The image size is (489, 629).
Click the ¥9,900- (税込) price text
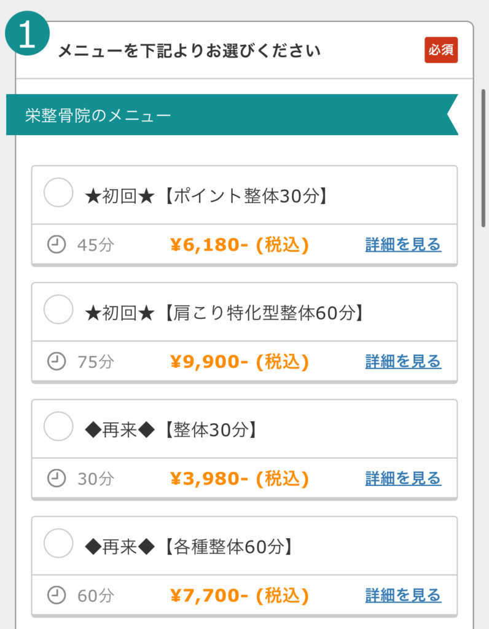239,361
